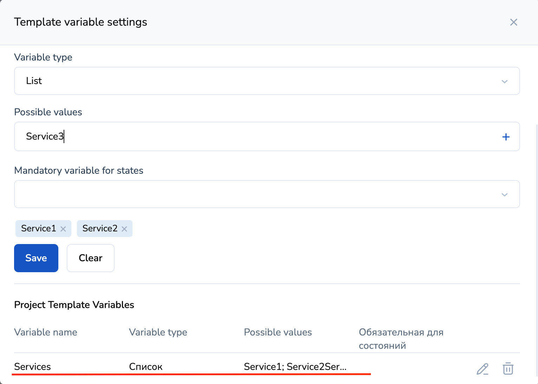Image resolution: width=538 pixels, height=384 pixels.
Task: Click the Possible values column header in the table
Action: click(278, 332)
